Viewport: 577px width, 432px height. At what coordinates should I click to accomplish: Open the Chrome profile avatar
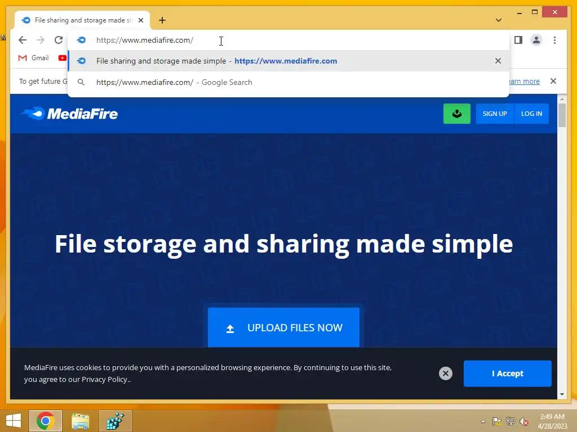pyautogui.click(x=536, y=40)
